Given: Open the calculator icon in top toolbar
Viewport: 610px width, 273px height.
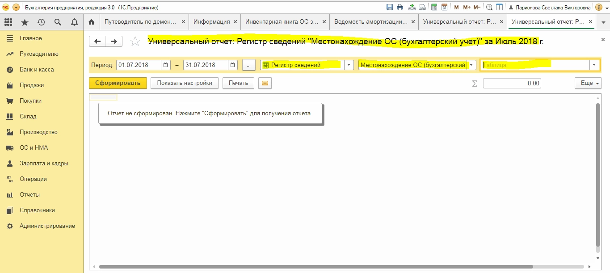Looking at the screenshot, I should (434, 7).
